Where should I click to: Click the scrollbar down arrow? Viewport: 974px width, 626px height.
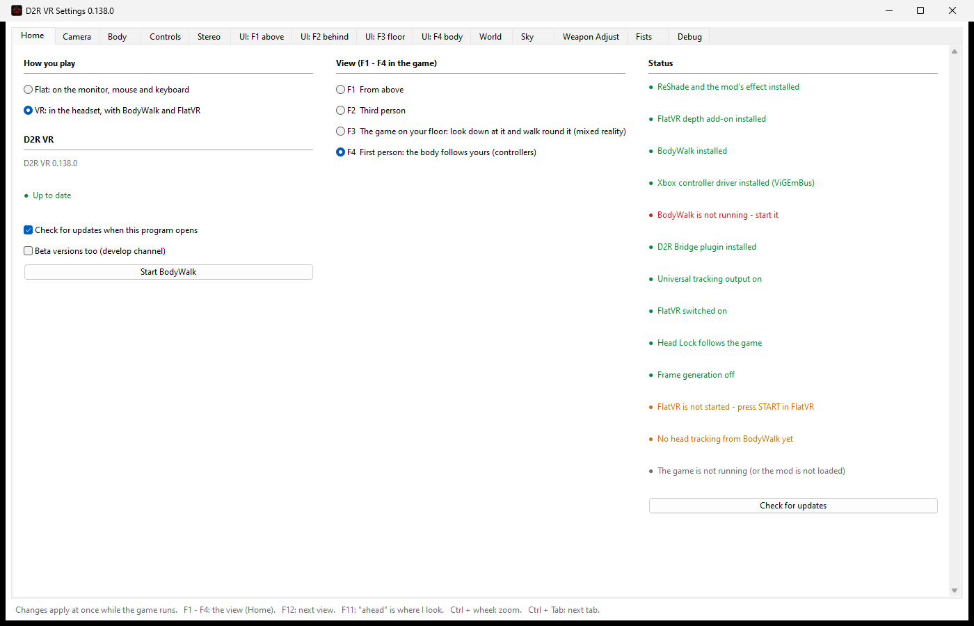point(955,591)
